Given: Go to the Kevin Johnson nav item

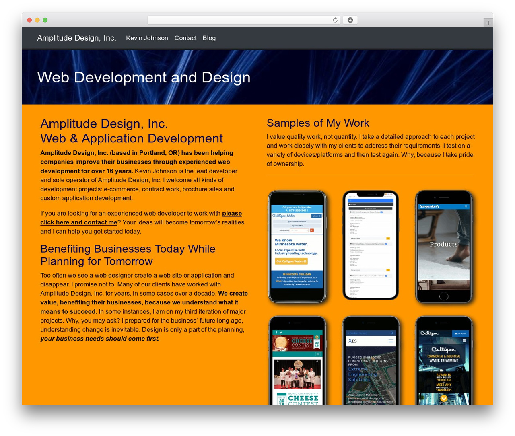Looking at the screenshot, I should [147, 38].
